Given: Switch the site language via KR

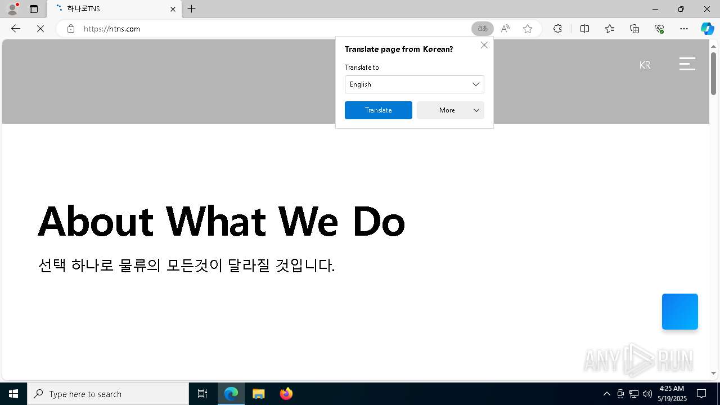Looking at the screenshot, I should 645,65.
